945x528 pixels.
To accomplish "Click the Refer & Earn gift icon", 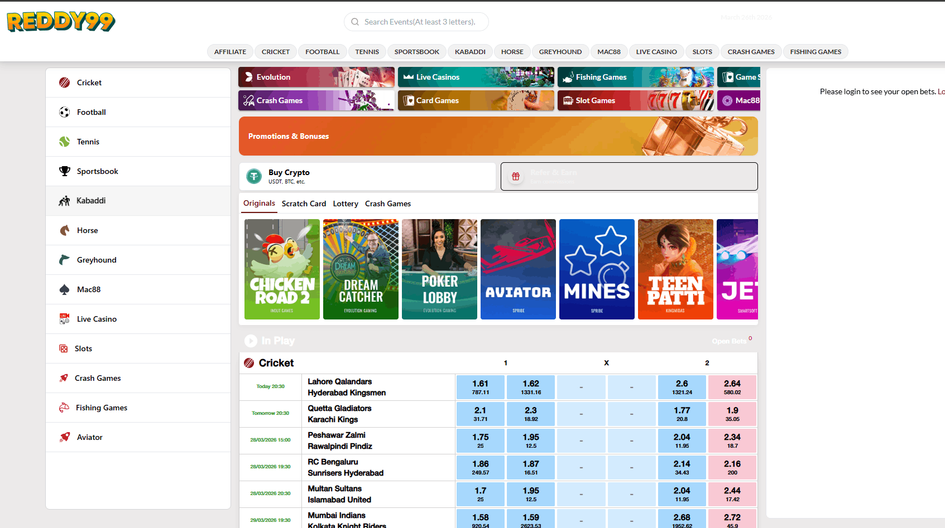I will point(516,176).
